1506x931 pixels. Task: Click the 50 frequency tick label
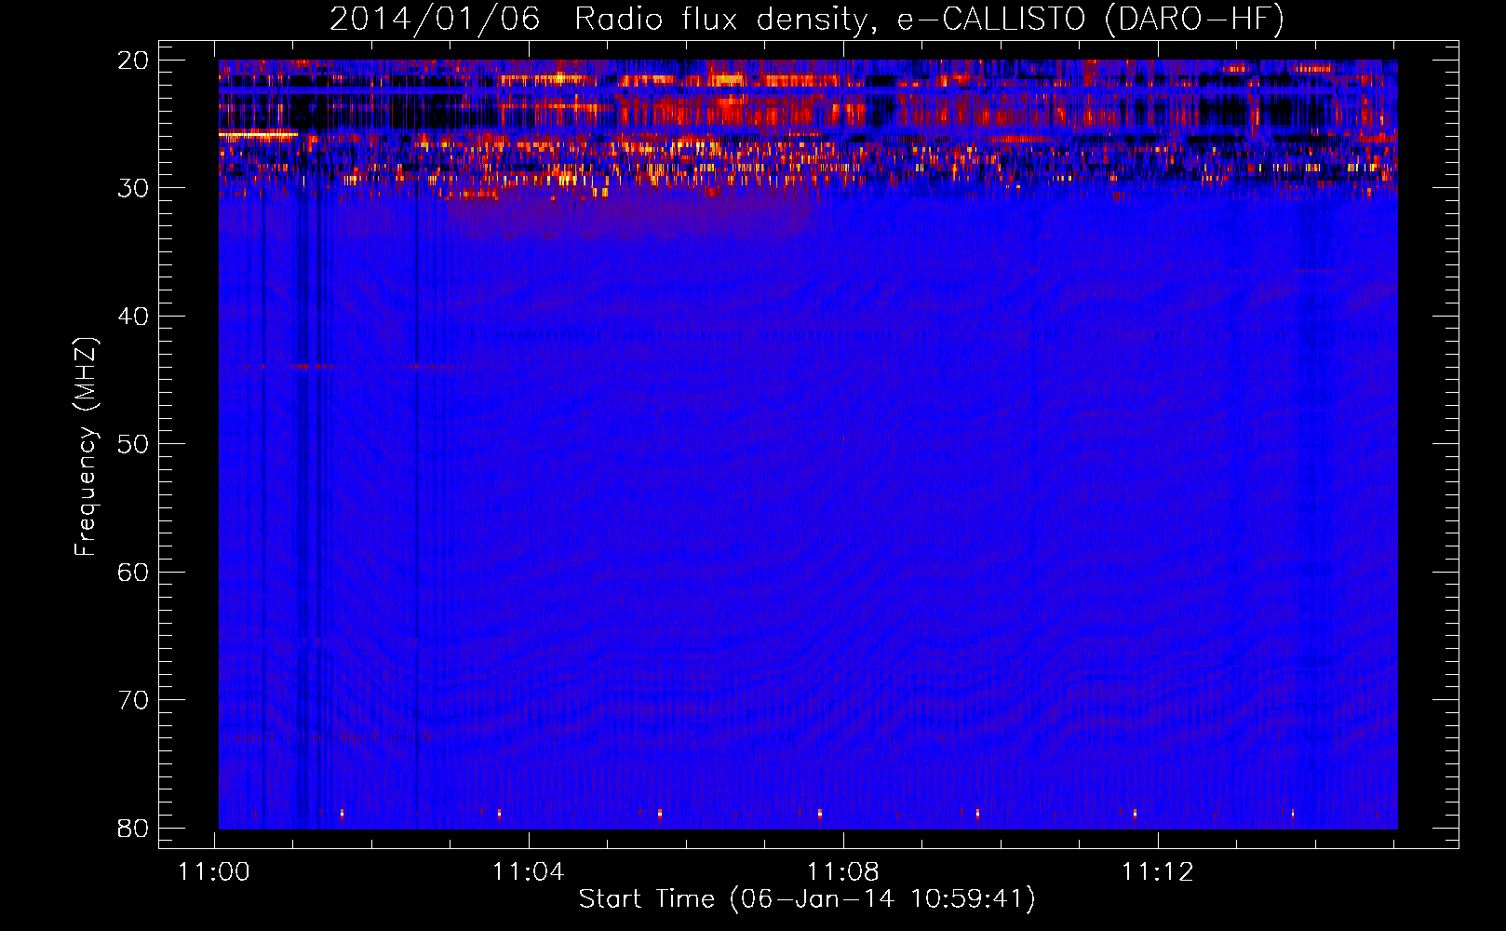click(x=134, y=444)
